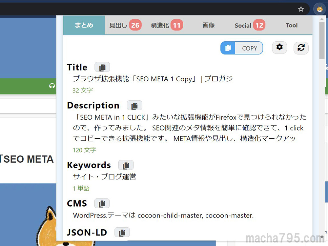Click the red 26 badge on 見出し
The width and height of the screenshot is (328, 246).
135,25
